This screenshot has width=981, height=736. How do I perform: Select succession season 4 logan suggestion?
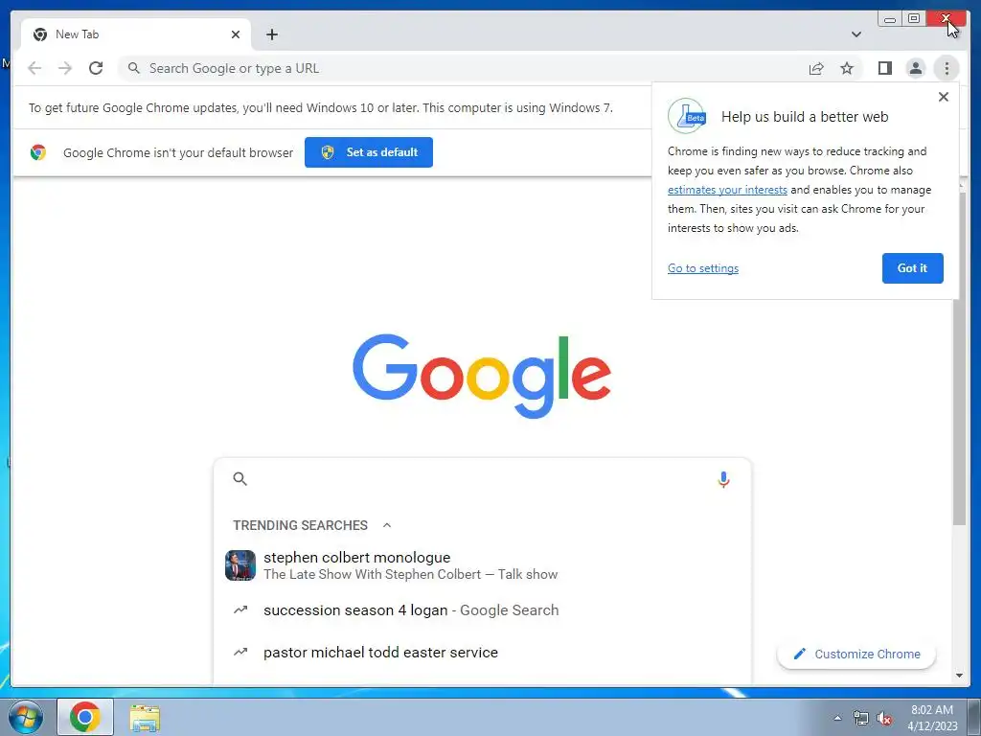pos(482,610)
